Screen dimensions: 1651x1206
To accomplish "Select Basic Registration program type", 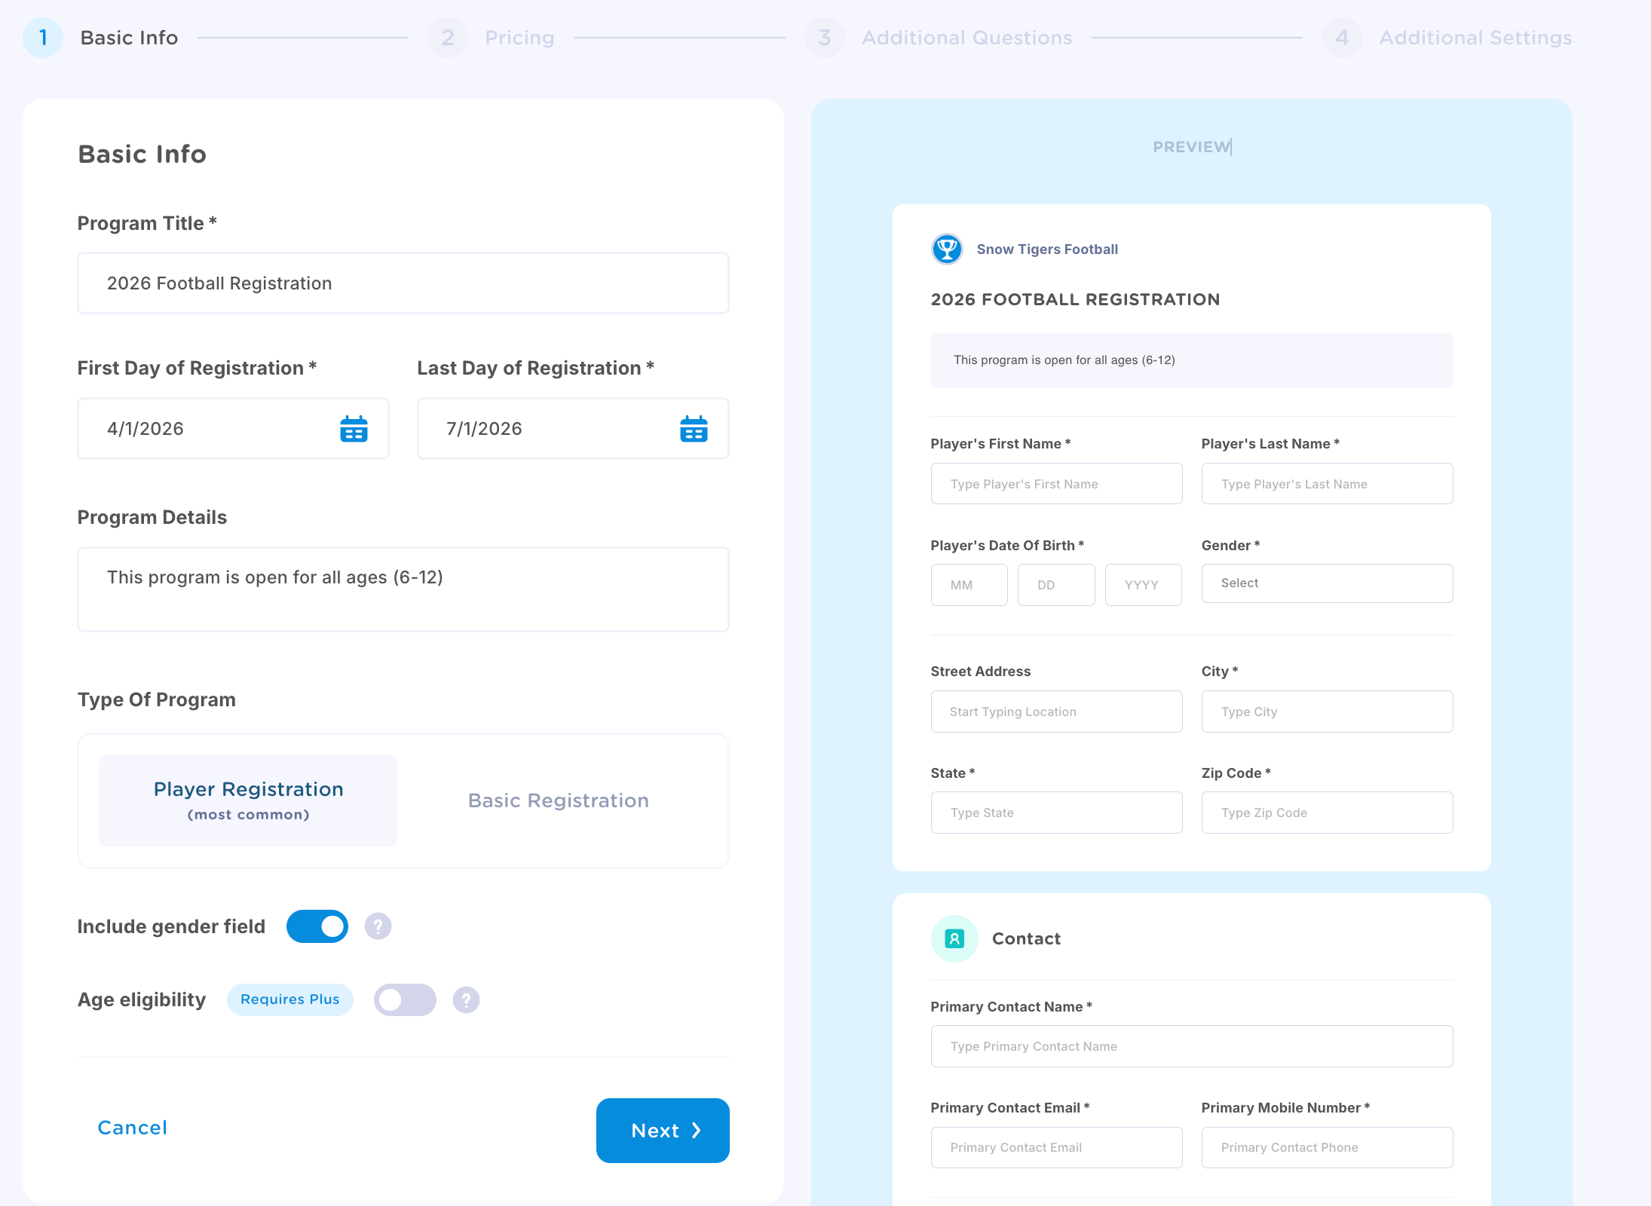I will click(558, 800).
